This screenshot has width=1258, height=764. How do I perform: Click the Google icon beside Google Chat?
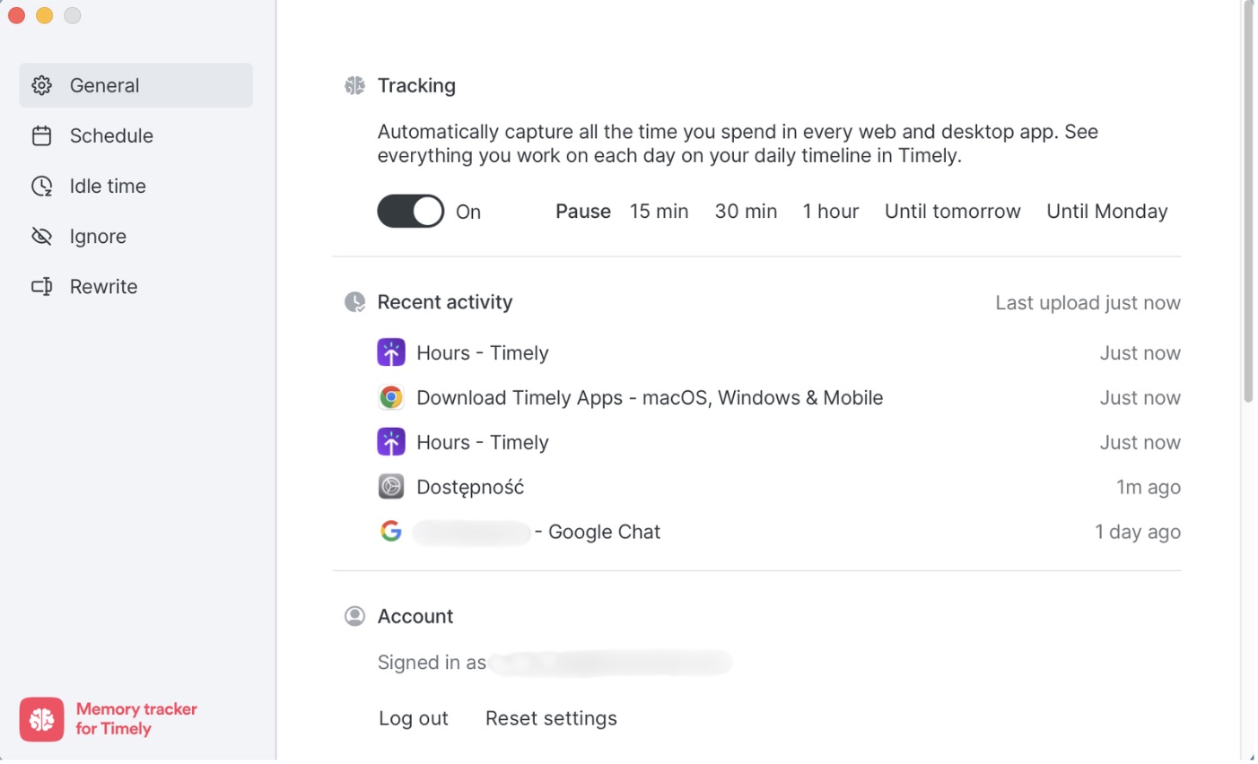(x=390, y=531)
